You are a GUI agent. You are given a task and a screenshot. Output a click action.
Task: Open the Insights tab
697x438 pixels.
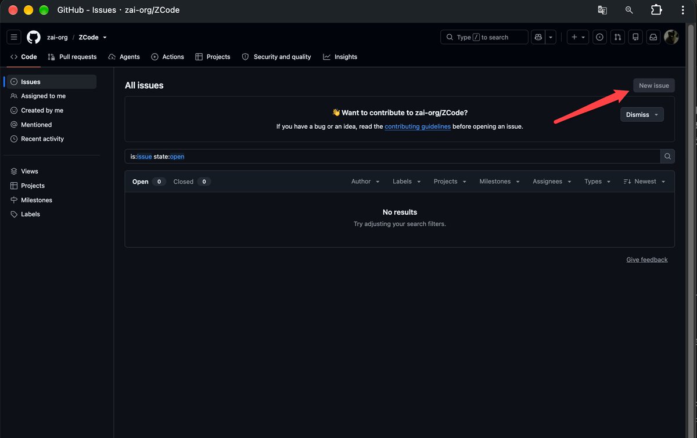[340, 57]
